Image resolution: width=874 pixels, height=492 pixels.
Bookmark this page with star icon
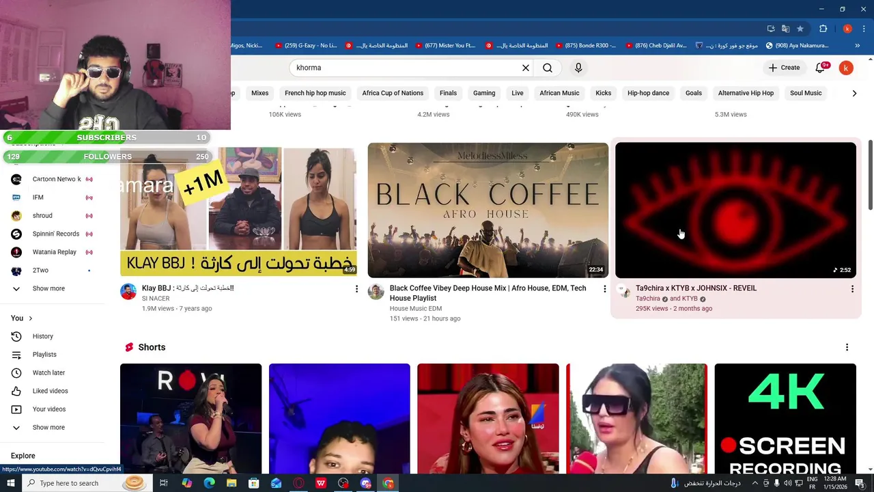point(800,29)
